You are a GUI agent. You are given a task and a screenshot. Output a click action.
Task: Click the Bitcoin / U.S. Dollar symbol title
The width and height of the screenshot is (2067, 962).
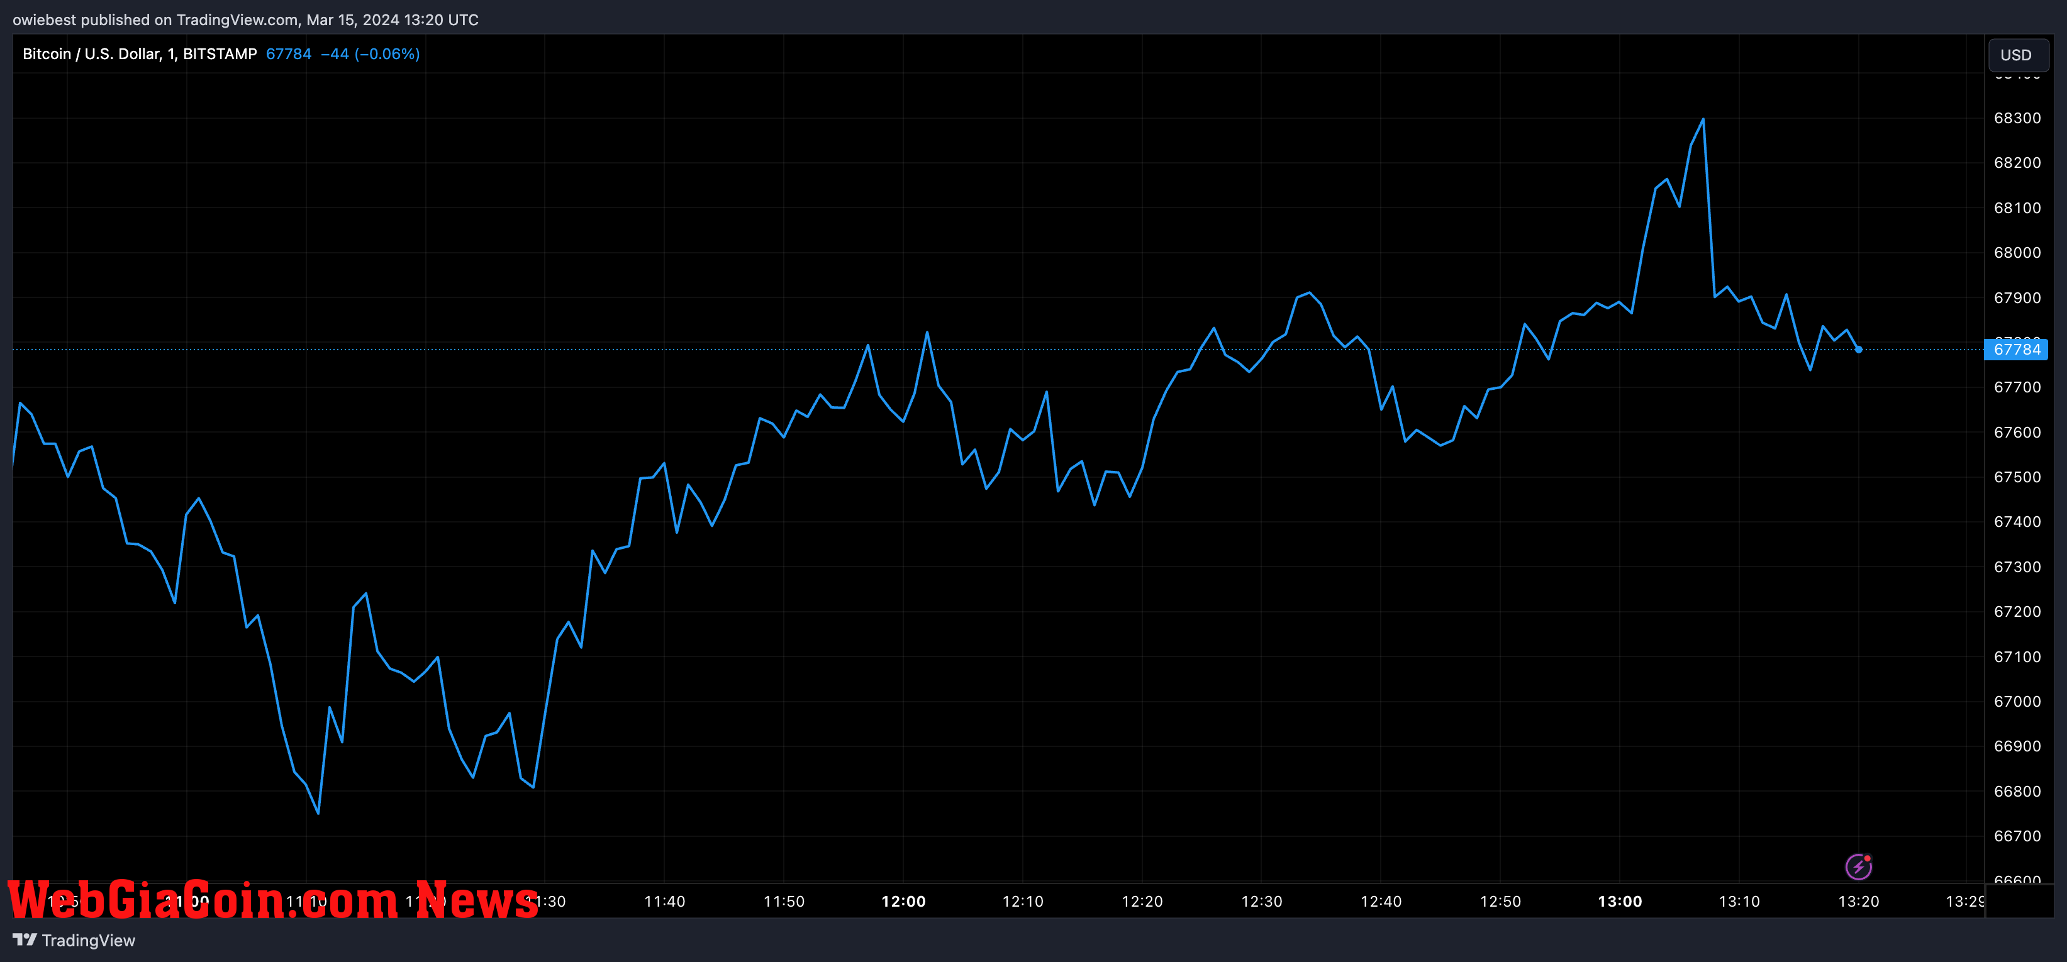click(140, 53)
